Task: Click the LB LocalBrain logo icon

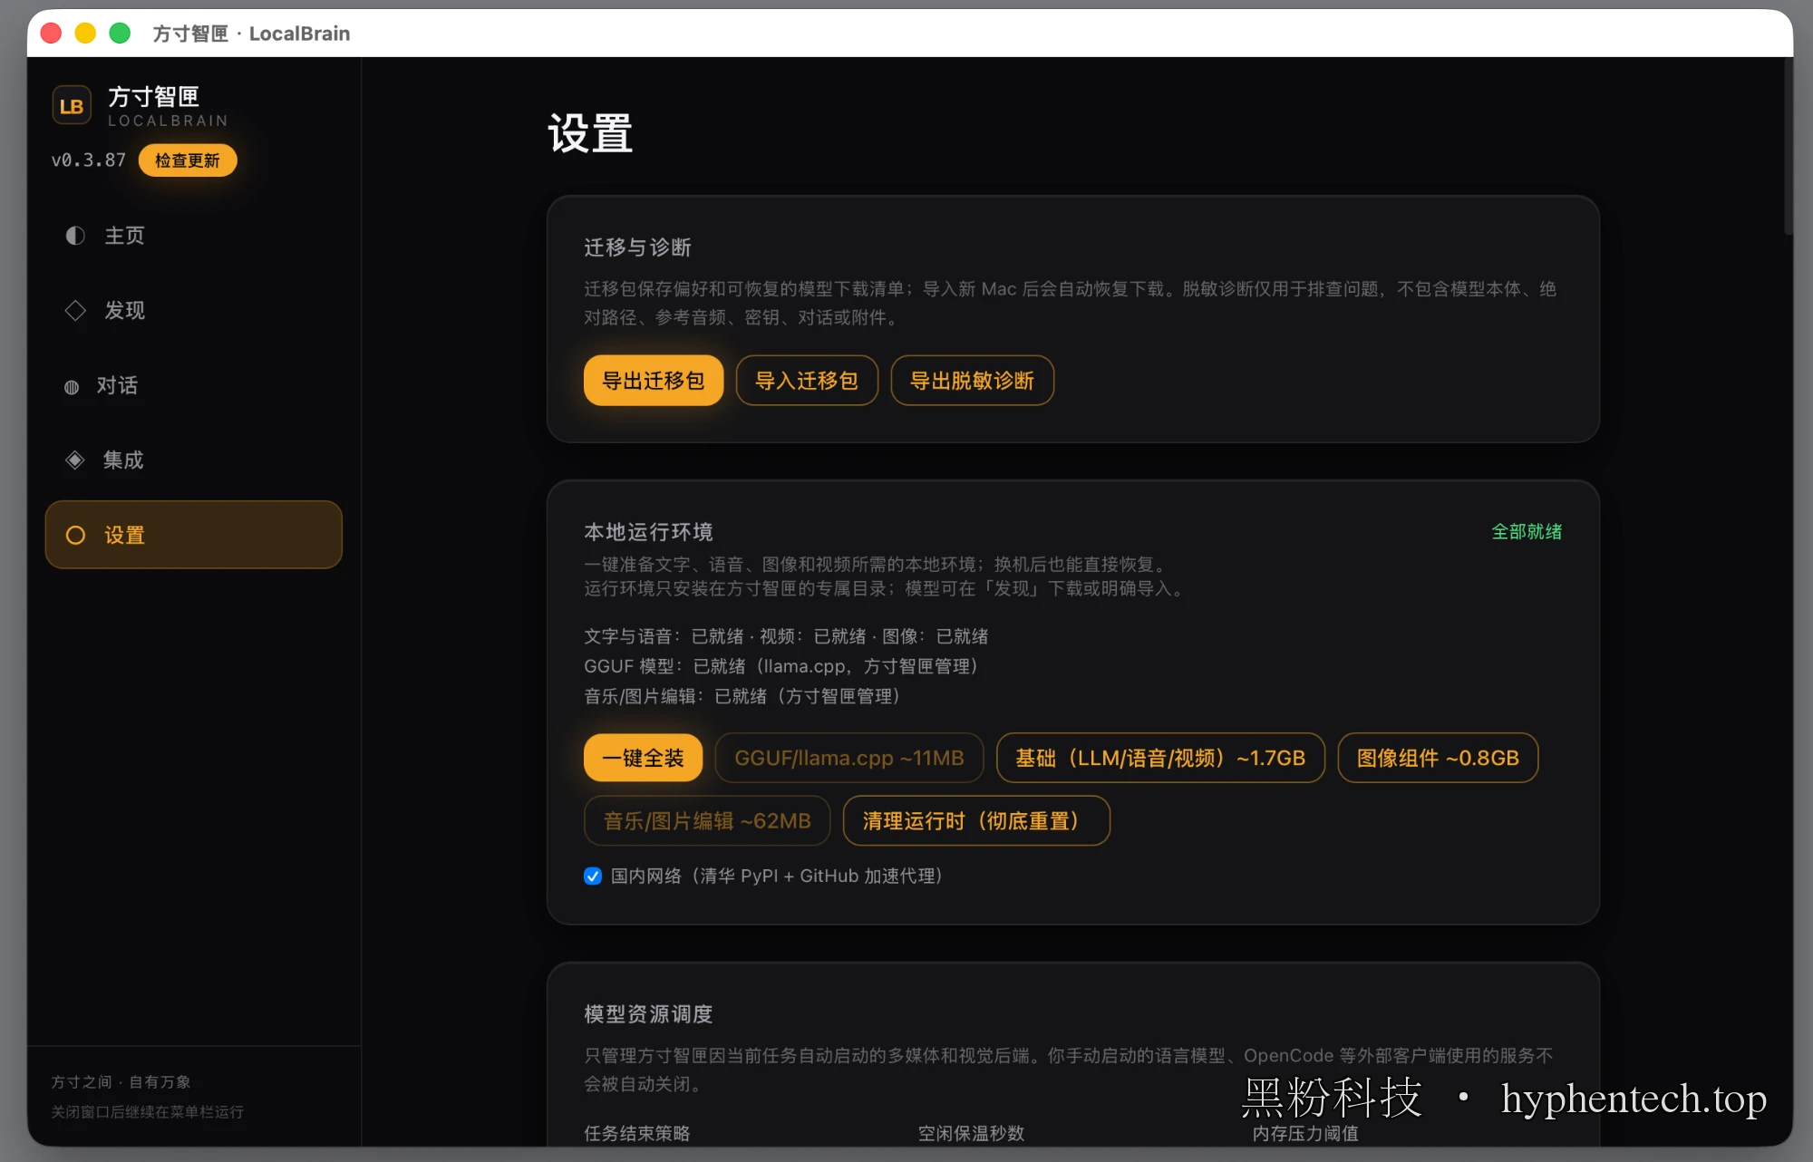Action: tap(72, 106)
